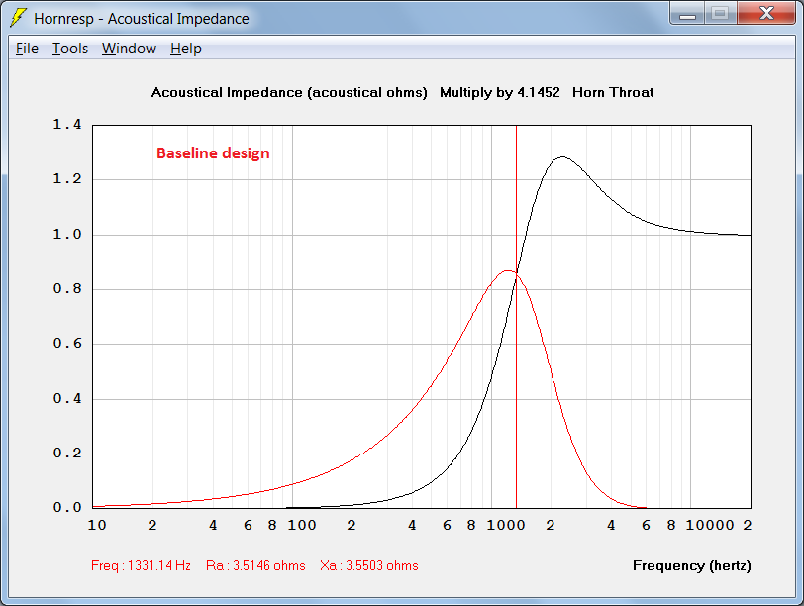
Task: Click the 'Frequency (hertz)' axis label
Action: (x=692, y=565)
